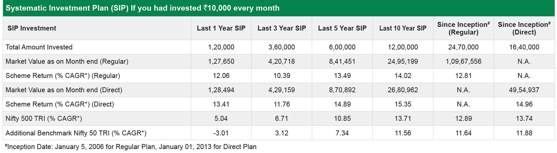Click the 1,09,67,556 market value cell

click(x=463, y=61)
